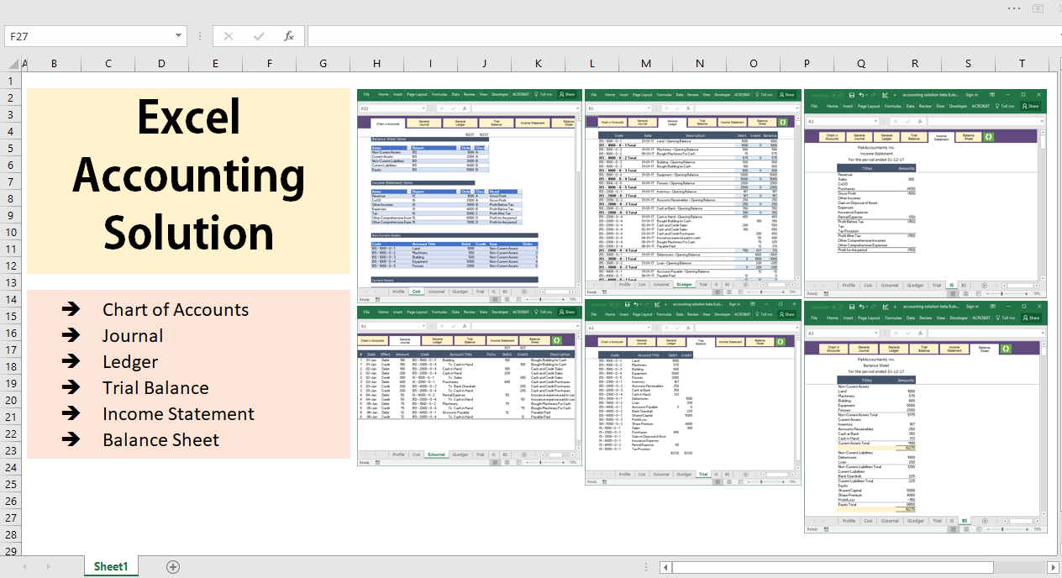This screenshot has height=578, width=1062.
Task: Click the Select All corner triangle
Action: 11,64
